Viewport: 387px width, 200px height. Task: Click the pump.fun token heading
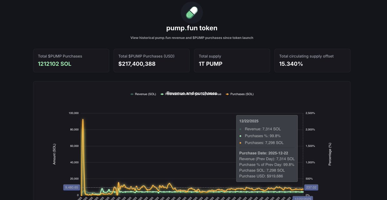[x=192, y=28]
